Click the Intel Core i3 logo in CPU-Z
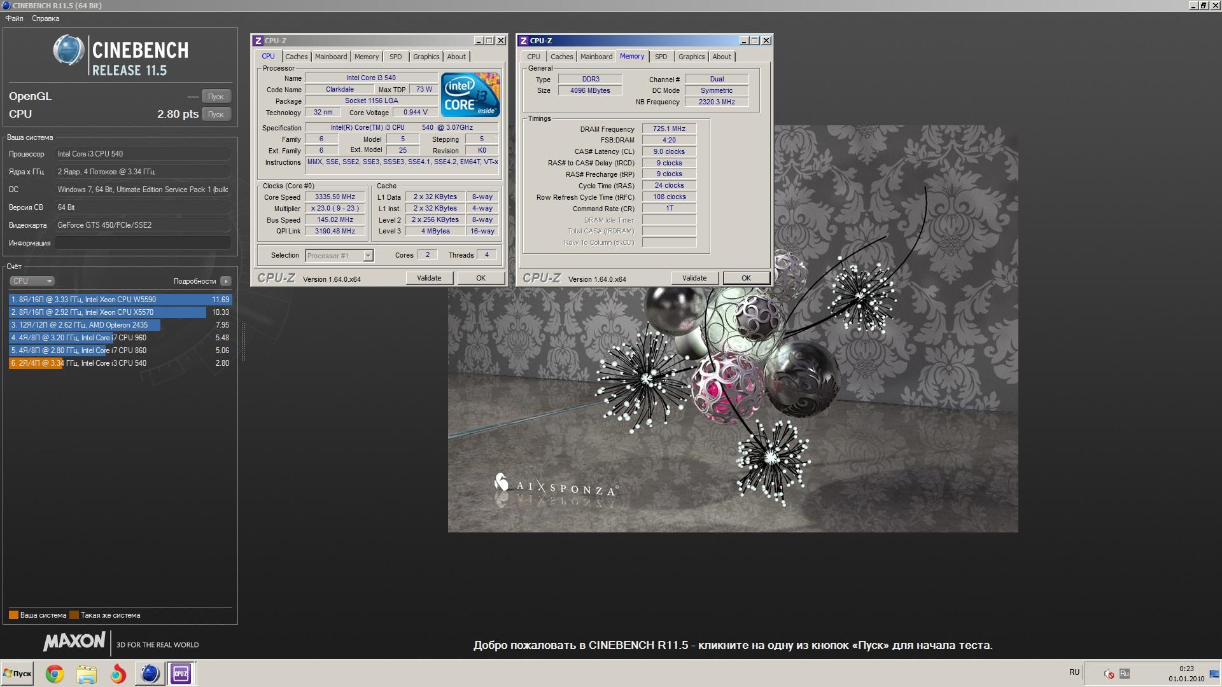 [470, 95]
